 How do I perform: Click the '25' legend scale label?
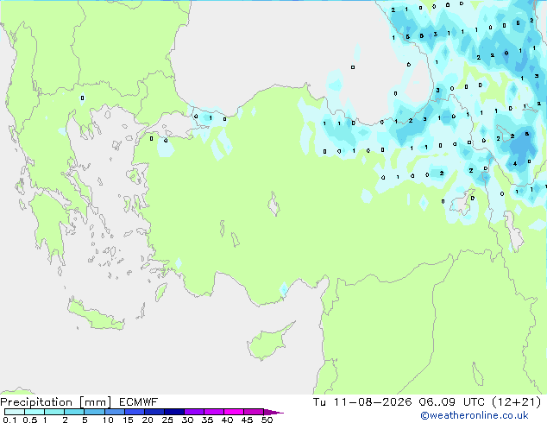click(167, 420)
